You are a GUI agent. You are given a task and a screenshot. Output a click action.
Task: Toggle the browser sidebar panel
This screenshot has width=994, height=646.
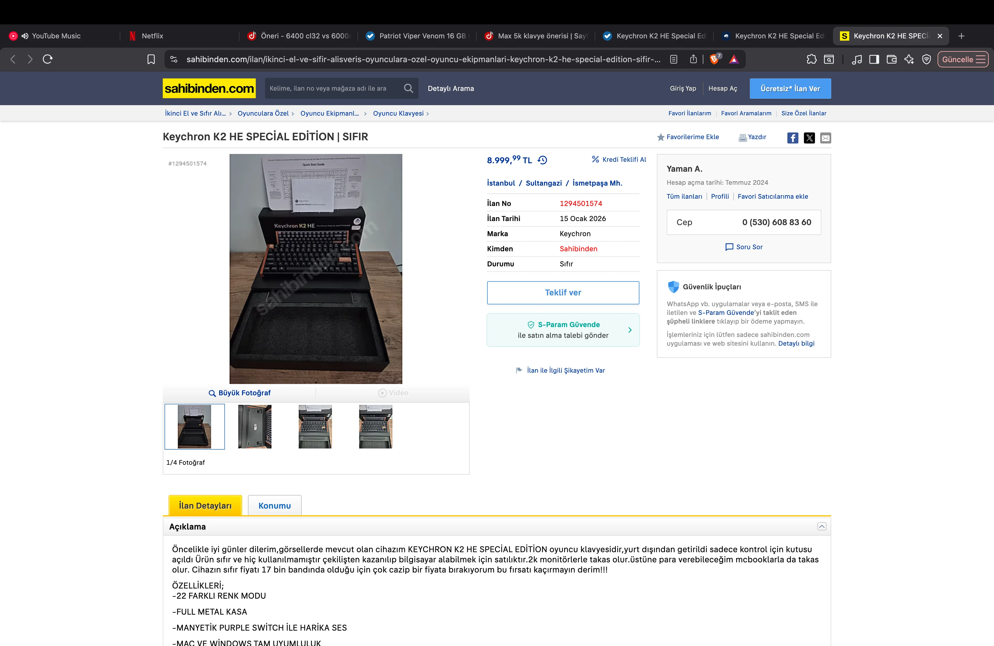[874, 59]
